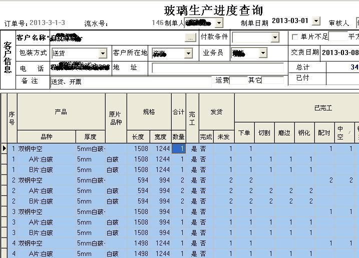This screenshot has width=359, height=258.
Task: Click the 厚度 column header
Action: (90, 136)
